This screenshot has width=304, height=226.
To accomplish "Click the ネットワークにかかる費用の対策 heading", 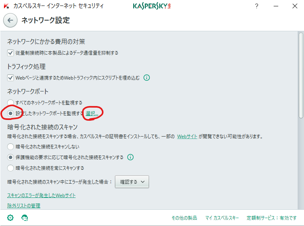I will [46, 42].
